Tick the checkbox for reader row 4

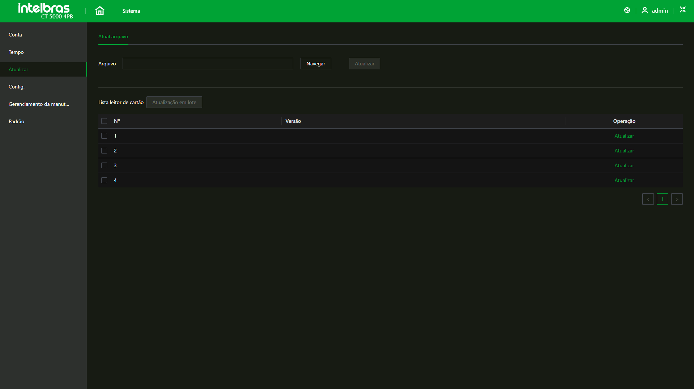click(104, 180)
